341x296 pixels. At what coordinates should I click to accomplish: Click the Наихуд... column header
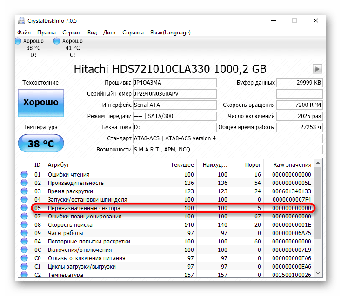tap(214, 165)
